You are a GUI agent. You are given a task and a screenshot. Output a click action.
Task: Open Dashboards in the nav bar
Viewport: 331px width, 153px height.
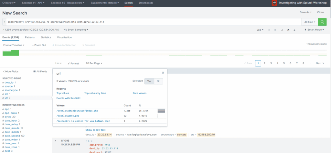146,3
